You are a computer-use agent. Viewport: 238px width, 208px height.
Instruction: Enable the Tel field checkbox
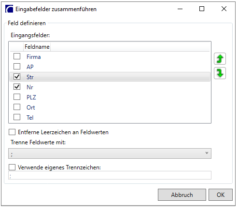(17, 117)
